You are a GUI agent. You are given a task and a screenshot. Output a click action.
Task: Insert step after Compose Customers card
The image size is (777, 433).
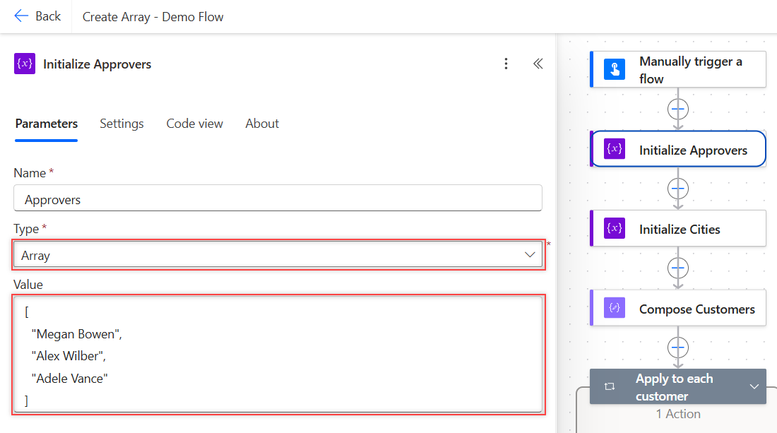click(x=678, y=348)
